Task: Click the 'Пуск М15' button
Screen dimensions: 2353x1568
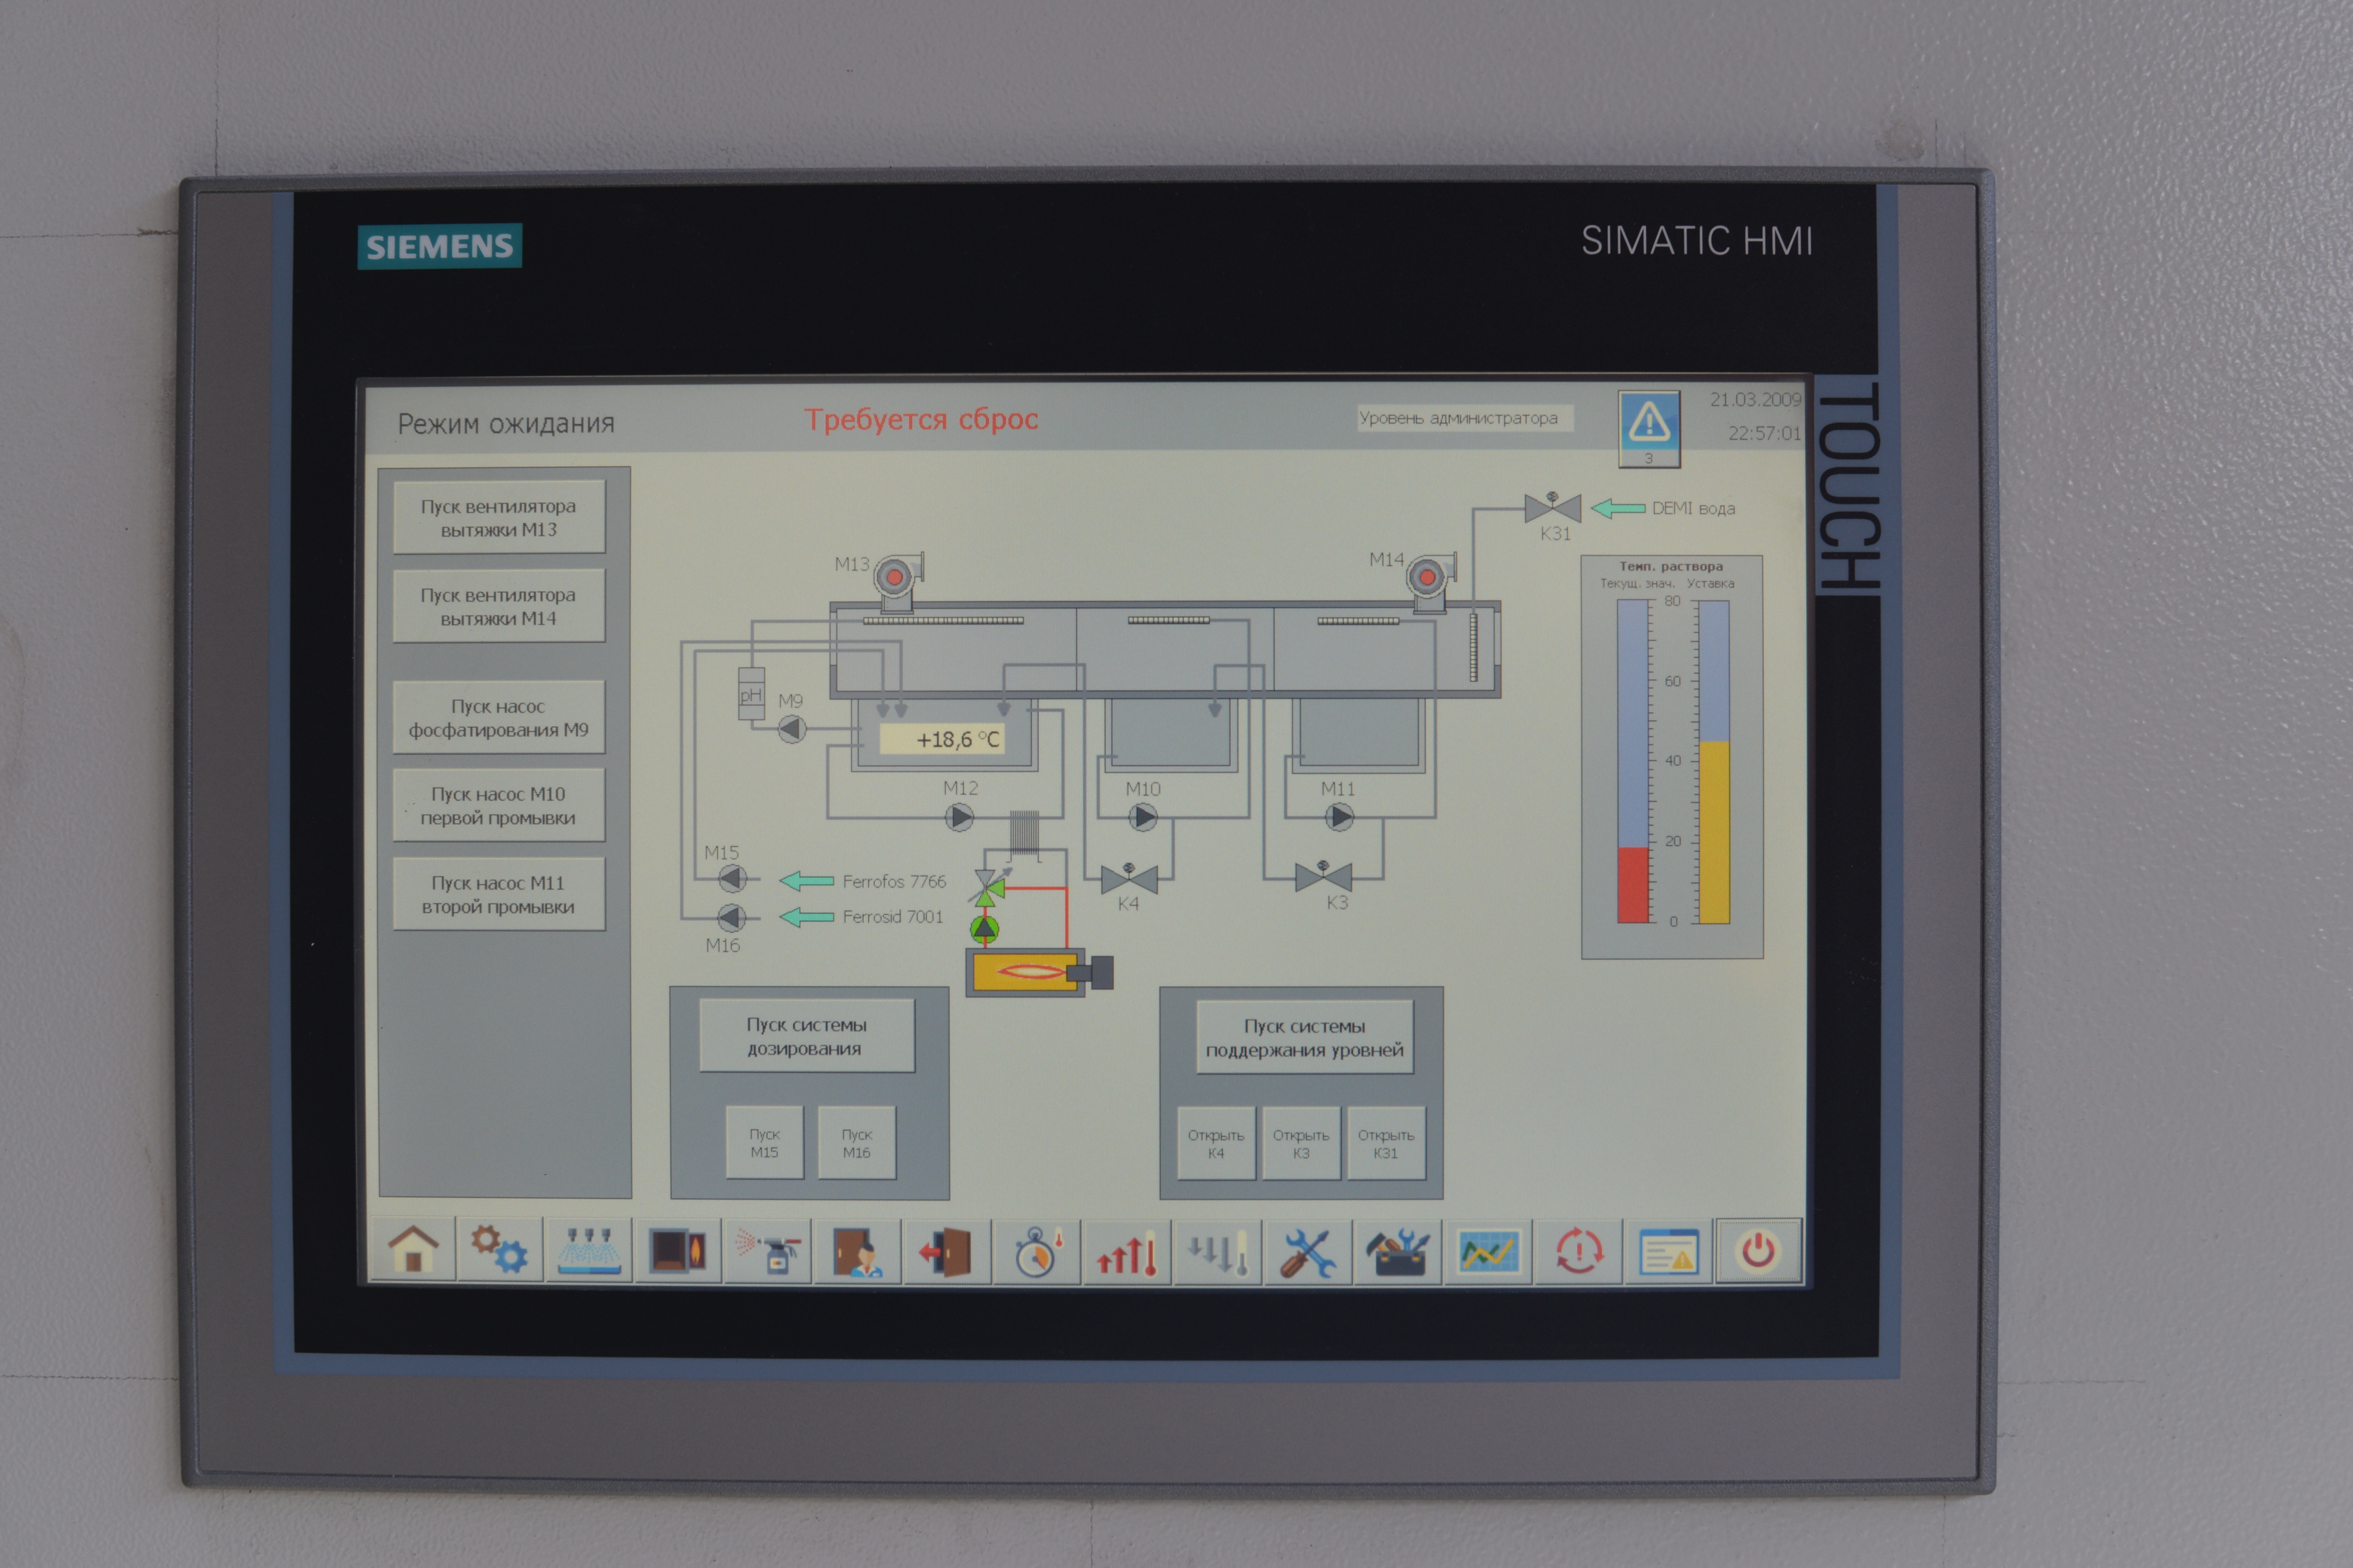Action: (765, 1143)
